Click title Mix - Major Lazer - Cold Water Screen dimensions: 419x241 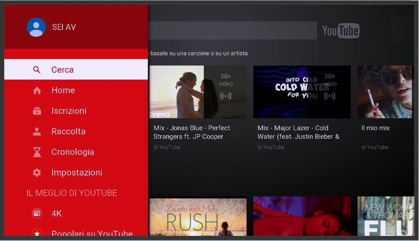pyautogui.click(x=298, y=132)
